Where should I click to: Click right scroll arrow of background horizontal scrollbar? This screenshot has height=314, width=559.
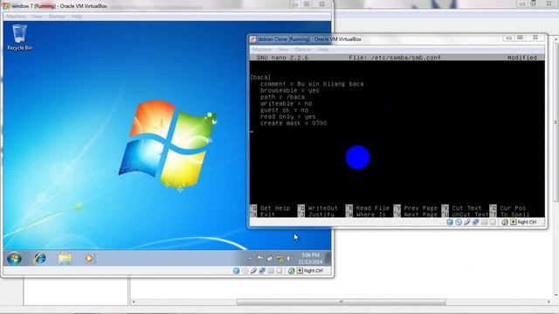549,302
